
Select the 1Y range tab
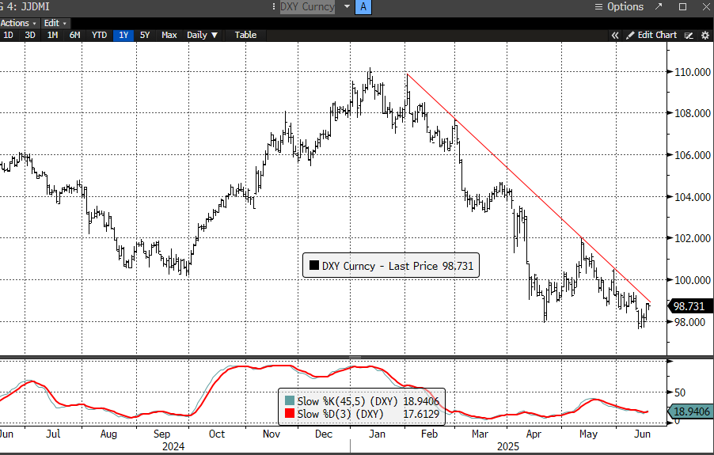[x=123, y=35]
